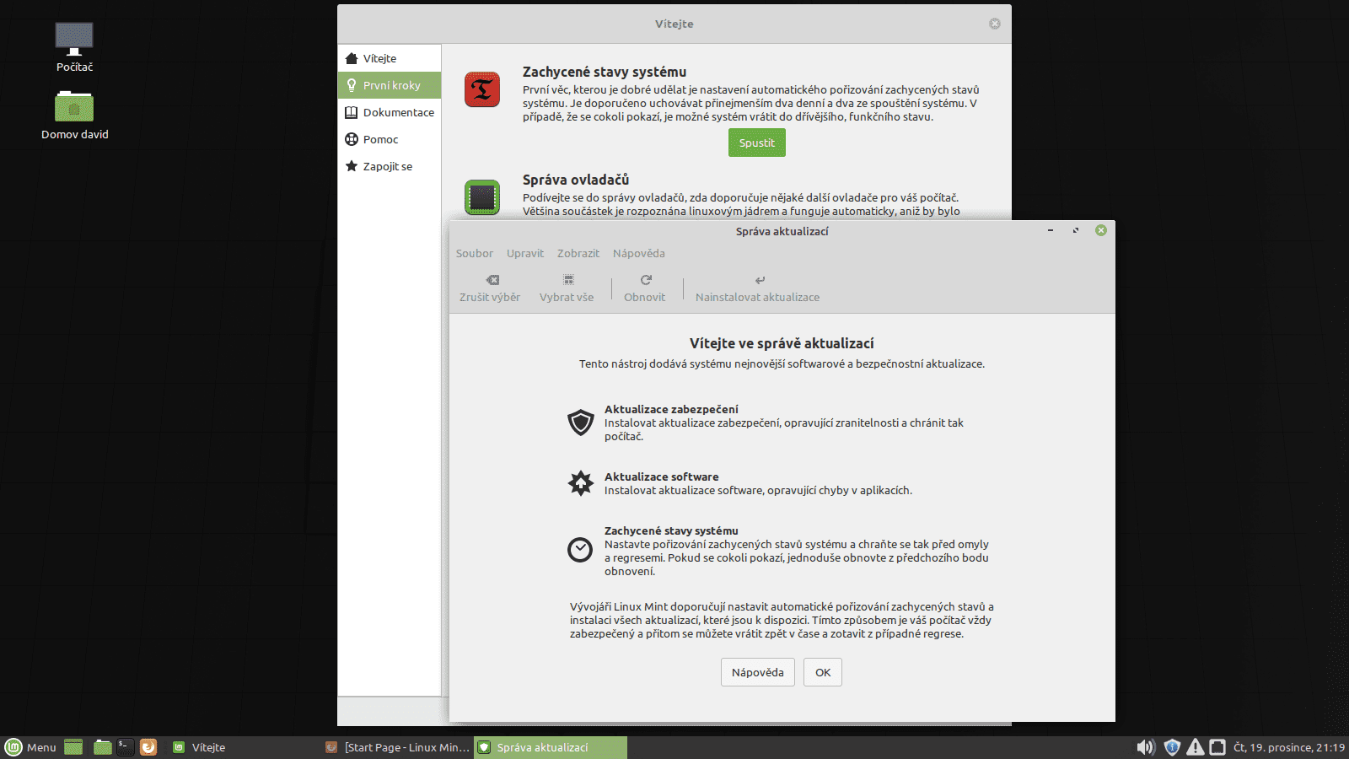This screenshot has height=759, width=1349.
Task: Click Zrušit výběr in the update toolbar
Action: coord(489,288)
